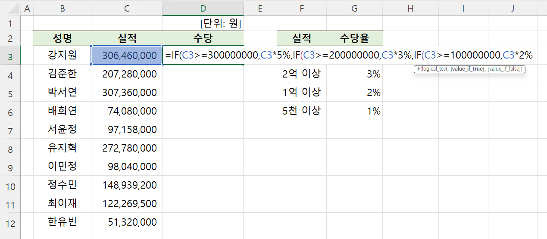547x239 pixels.
Task: Click the 실적 header in column F
Action: (x=302, y=38)
